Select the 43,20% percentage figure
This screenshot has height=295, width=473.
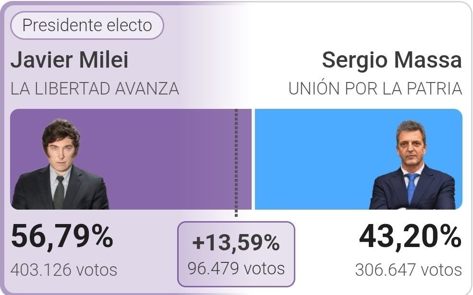(410, 237)
